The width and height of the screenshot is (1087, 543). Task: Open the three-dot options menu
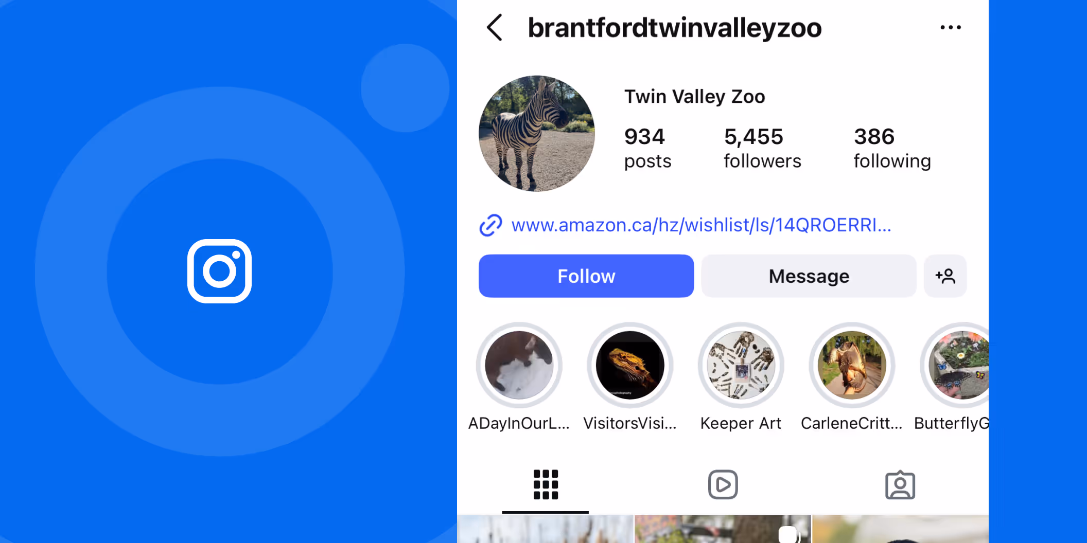click(950, 27)
